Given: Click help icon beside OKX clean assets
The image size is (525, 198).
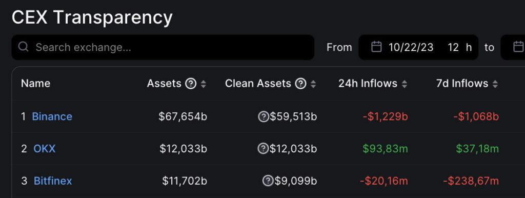Looking at the screenshot, I should click(x=263, y=148).
